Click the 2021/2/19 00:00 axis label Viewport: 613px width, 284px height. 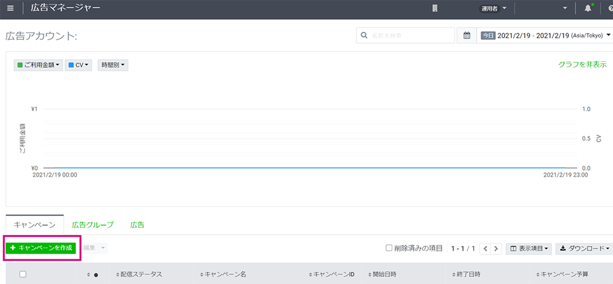pyautogui.click(x=55, y=175)
